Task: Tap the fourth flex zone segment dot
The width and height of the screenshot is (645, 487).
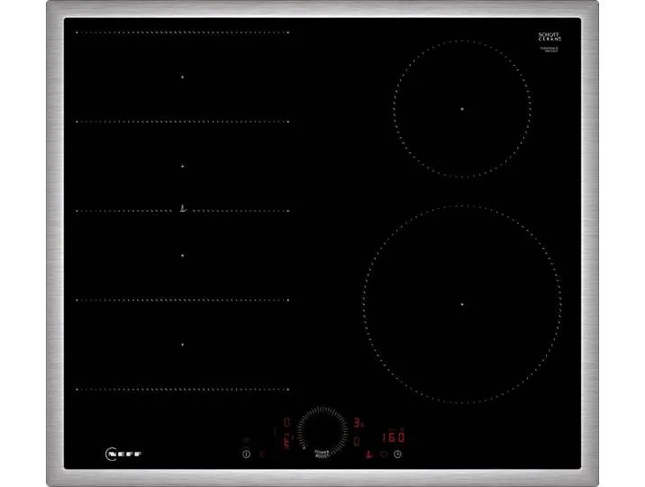Action: (x=182, y=345)
